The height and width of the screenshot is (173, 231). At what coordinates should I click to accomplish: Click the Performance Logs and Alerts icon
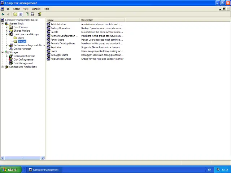tap(11, 45)
